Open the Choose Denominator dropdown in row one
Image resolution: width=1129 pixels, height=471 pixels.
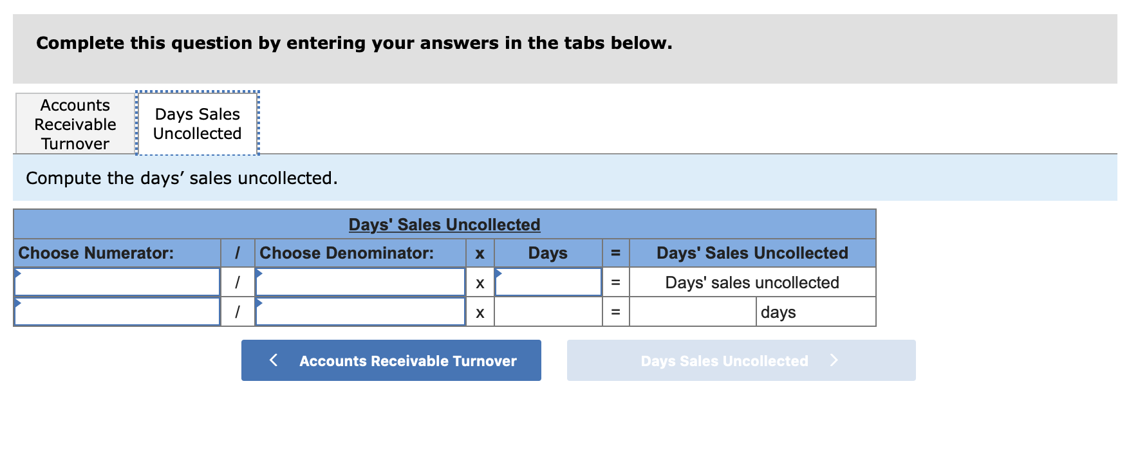click(x=360, y=282)
